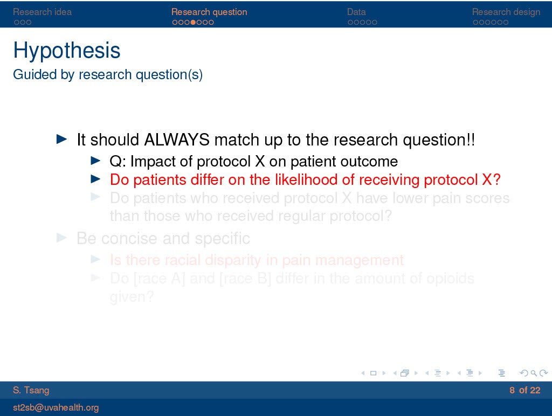The height and width of the screenshot is (416, 552).
Task: Jump to the Data section
Action: (x=356, y=12)
